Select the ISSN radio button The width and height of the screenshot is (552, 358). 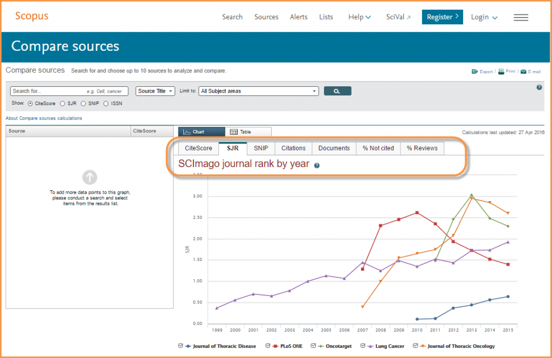click(106, 104)
